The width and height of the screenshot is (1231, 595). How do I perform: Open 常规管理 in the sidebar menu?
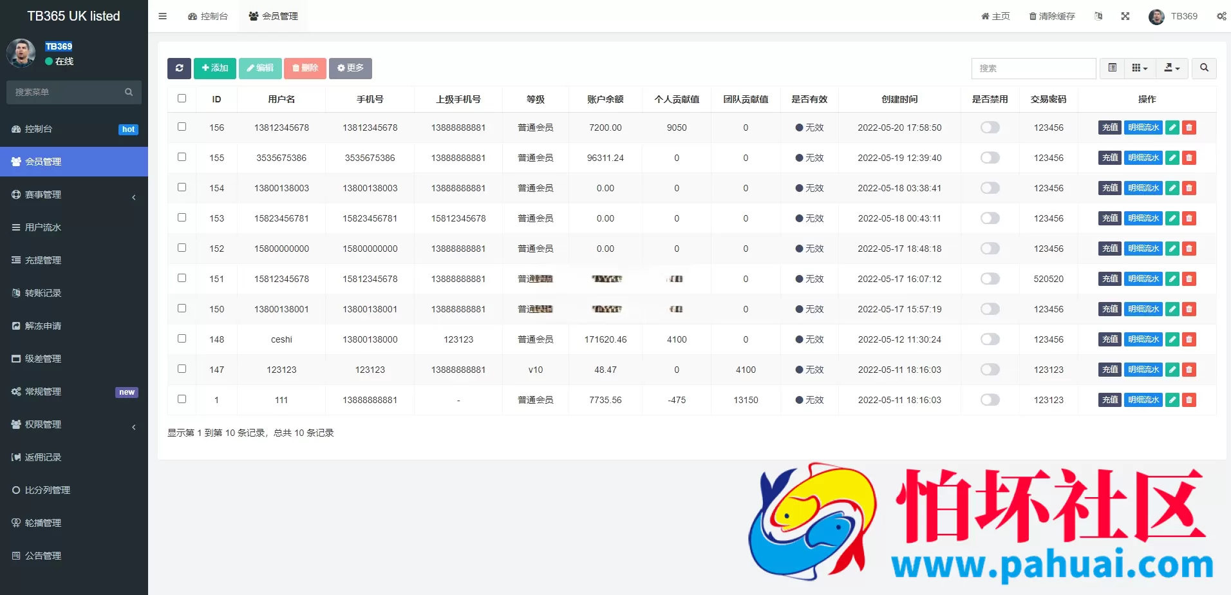[x=74, y=392]
